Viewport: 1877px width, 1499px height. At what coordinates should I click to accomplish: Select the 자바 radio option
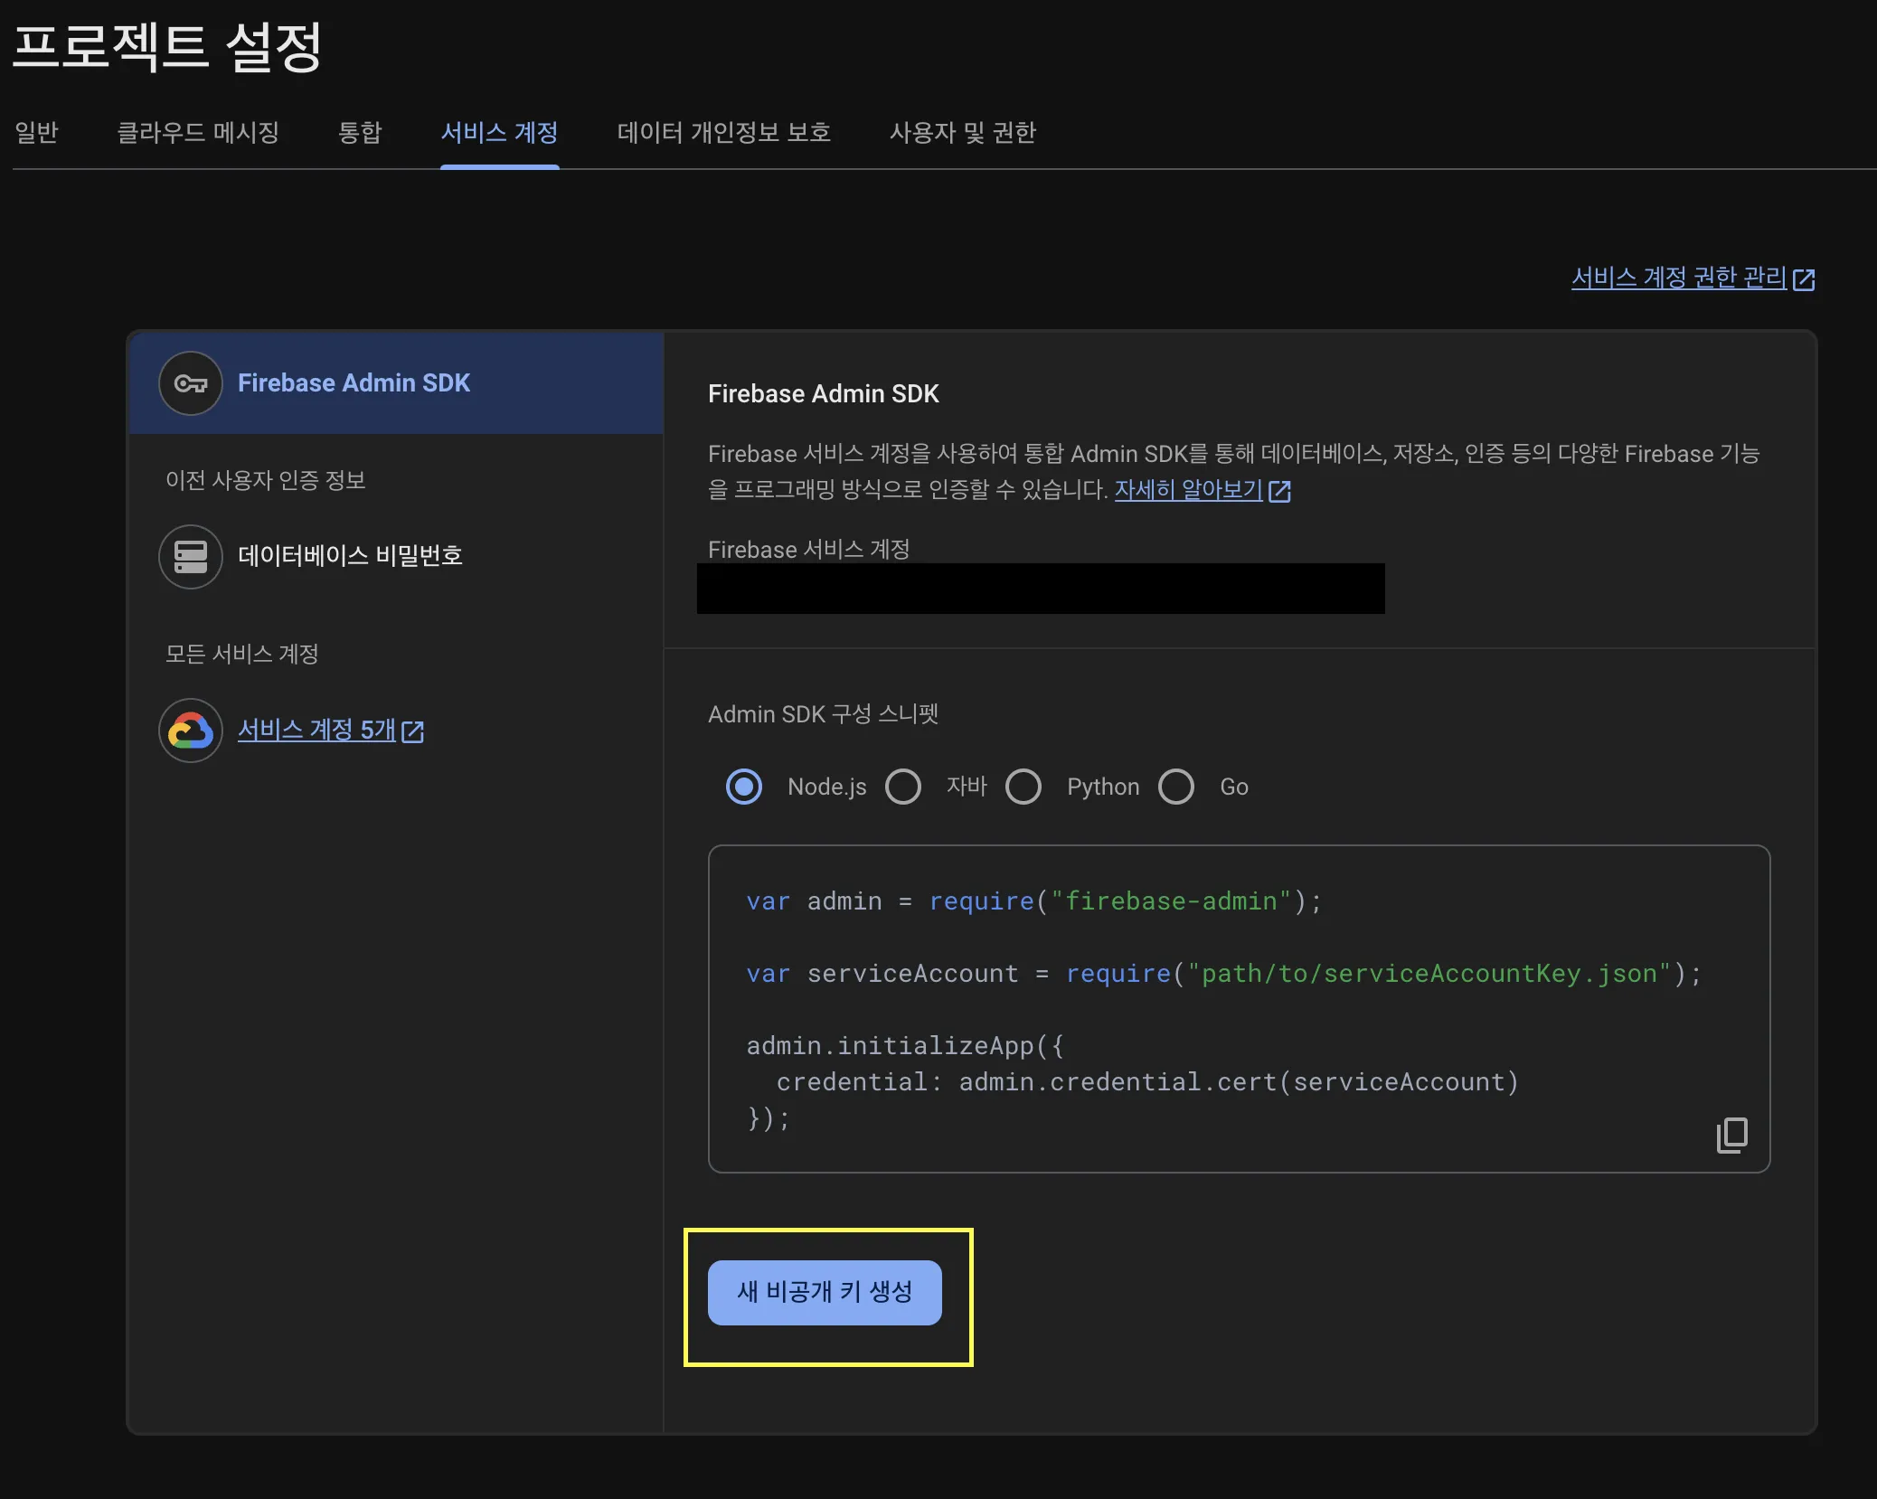coord(902,787)
